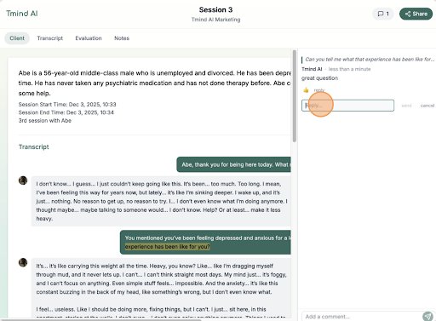Click 'Session End Time: Dec 3, 2025, 10:34'
Viewport: 436px width, 321px height.
[x=66, y=112]
